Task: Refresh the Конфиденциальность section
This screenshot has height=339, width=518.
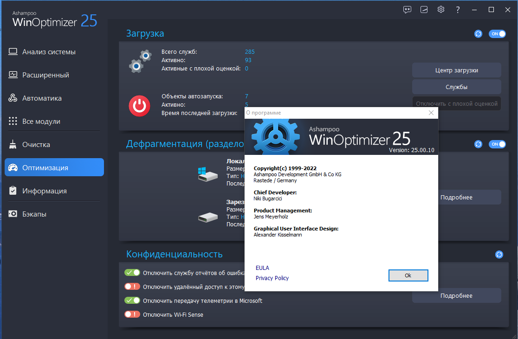Action: click(499, 254)
